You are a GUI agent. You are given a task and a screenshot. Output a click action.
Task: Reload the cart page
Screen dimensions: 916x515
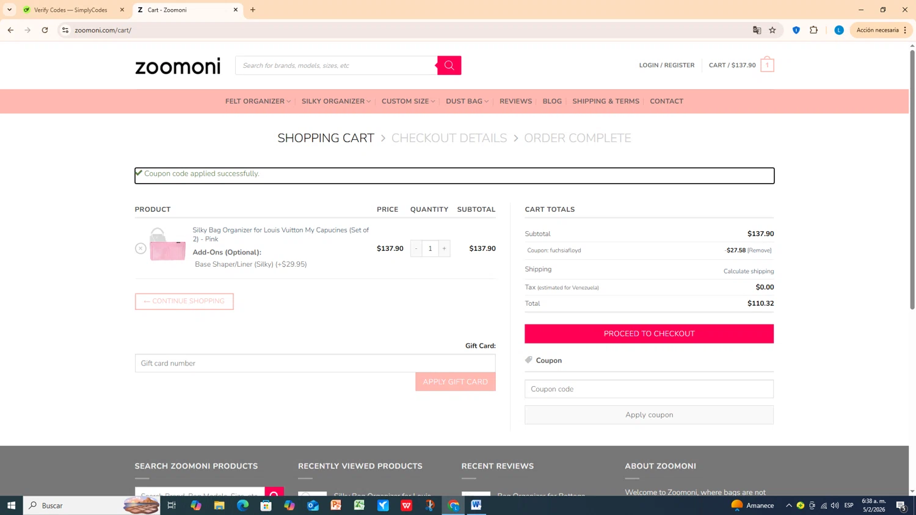point(45,30)
